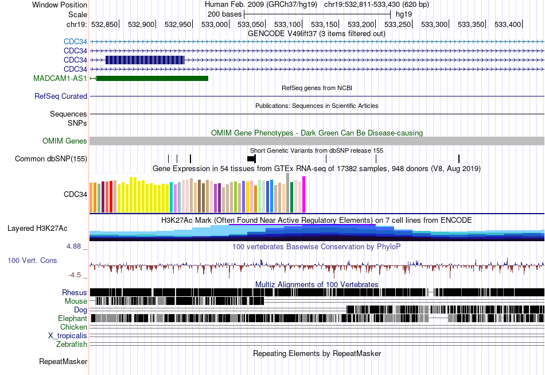Click the Window Position label

coord(60,5)
